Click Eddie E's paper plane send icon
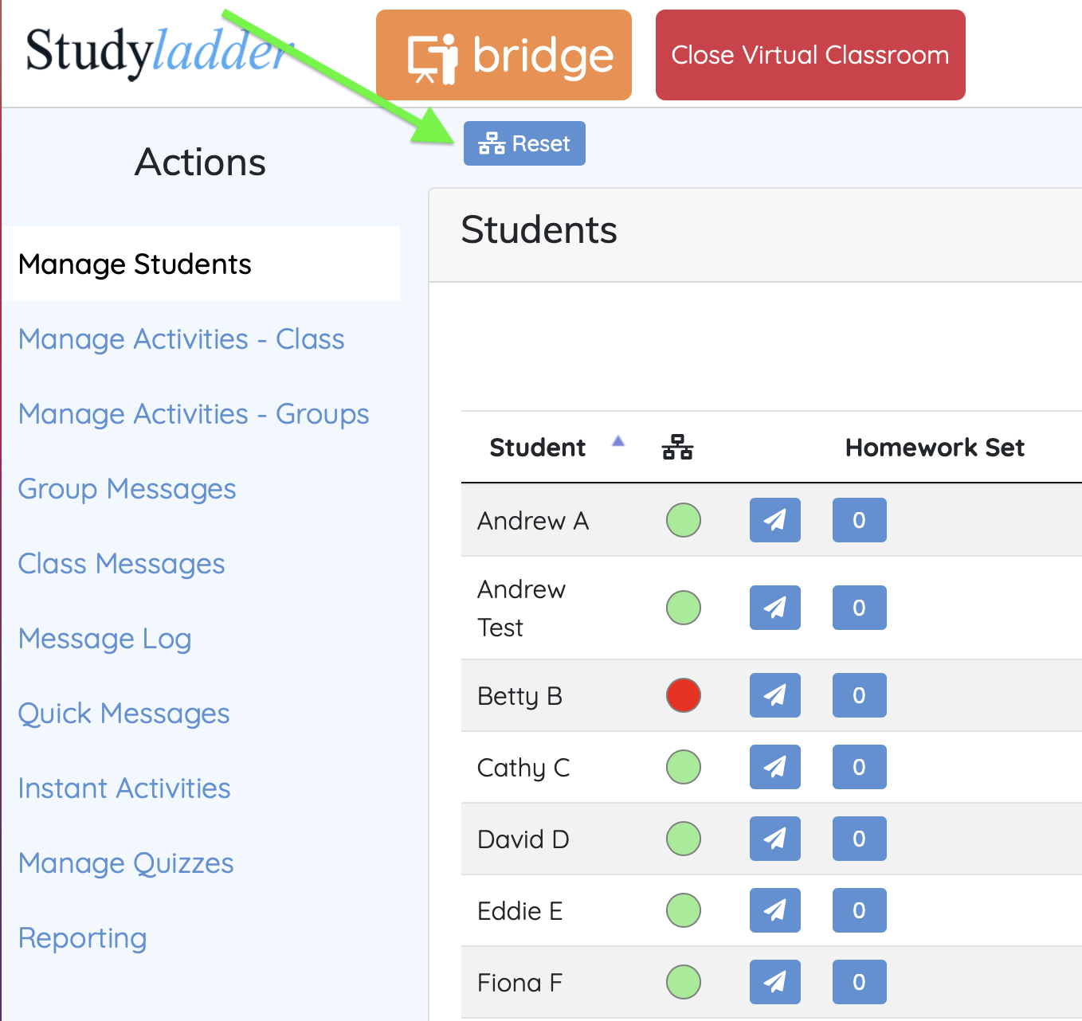The width and height of the screenshot is (1082, 1021). click(774, 910)
